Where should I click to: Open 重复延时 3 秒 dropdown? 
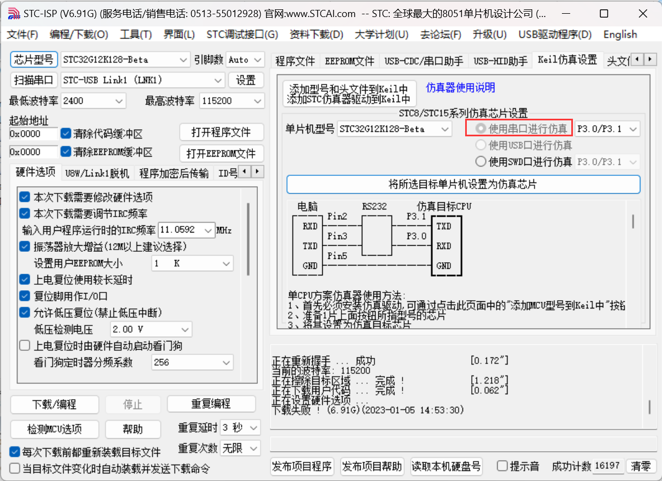240,428
